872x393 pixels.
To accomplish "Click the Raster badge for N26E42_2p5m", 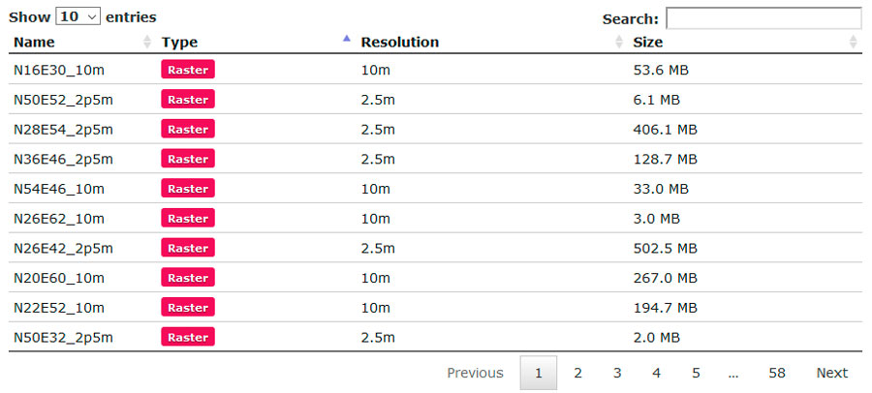I will pos(188,248).
